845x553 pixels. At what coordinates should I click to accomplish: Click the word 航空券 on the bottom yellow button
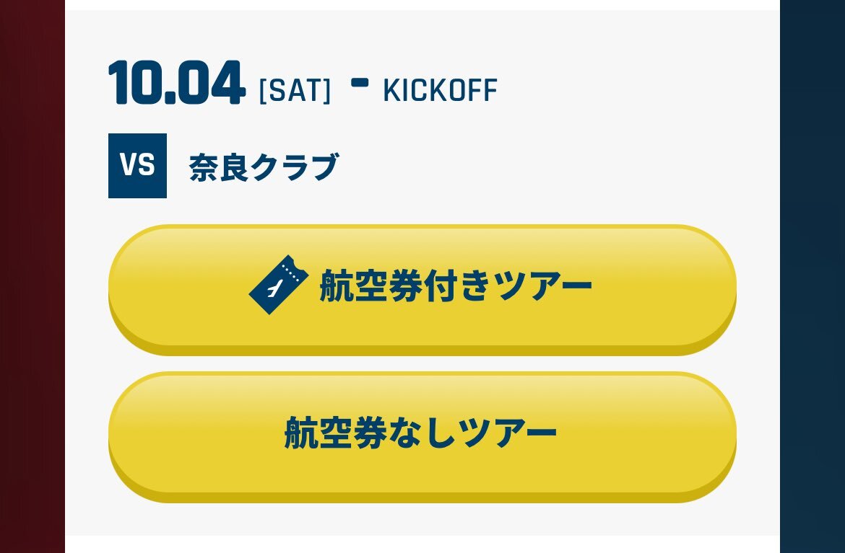[335, 432]
